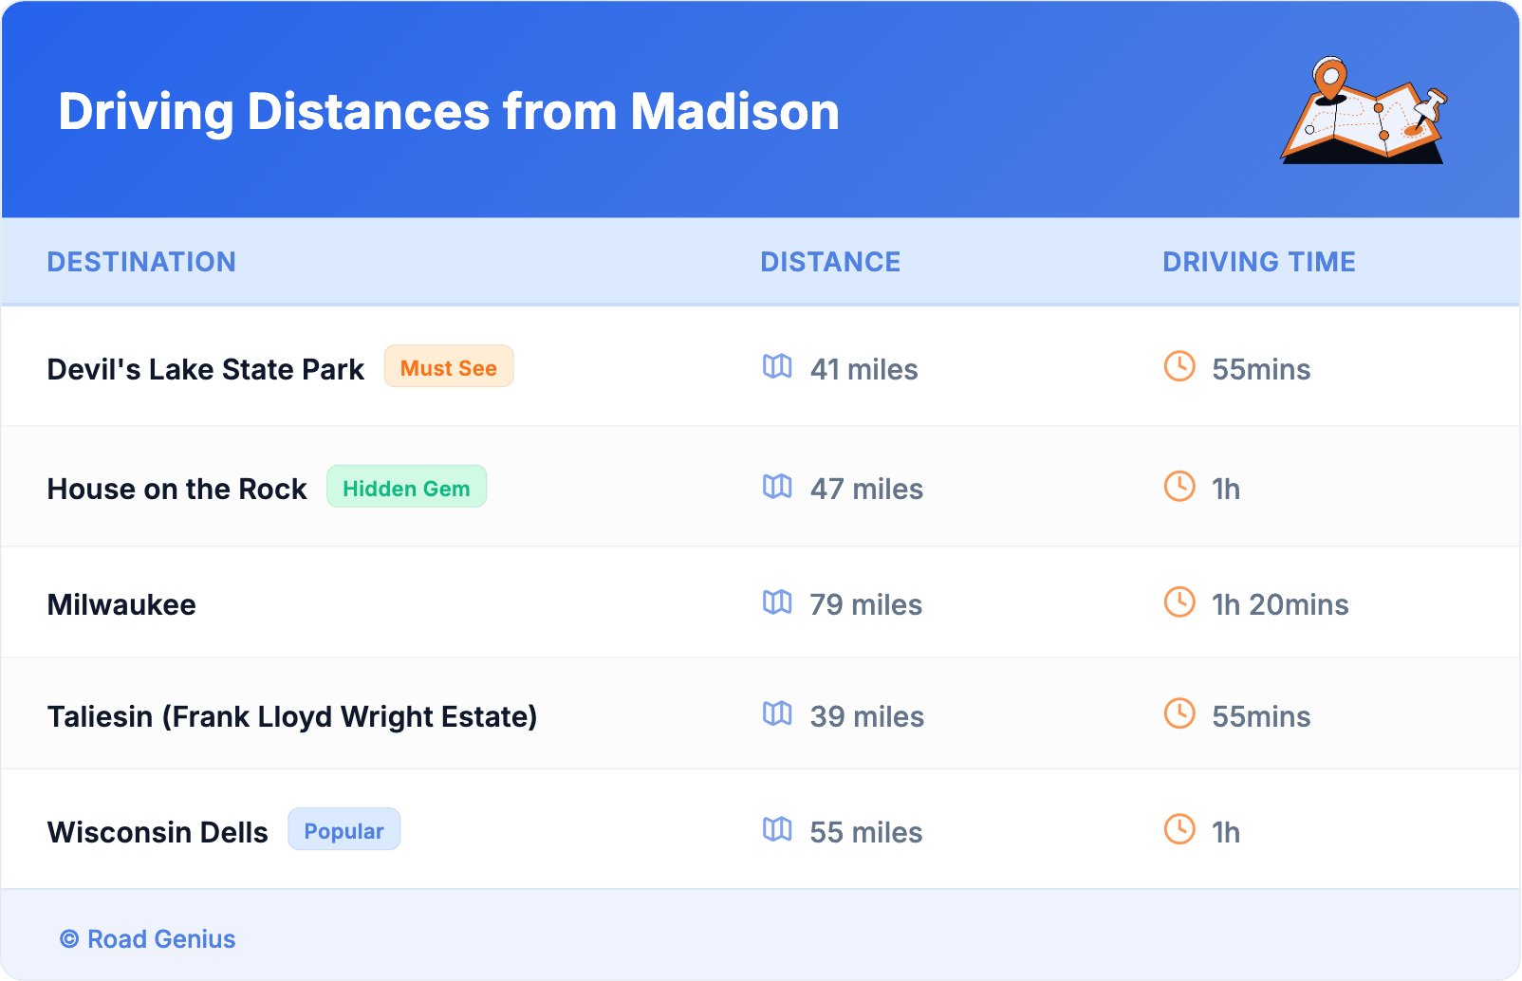1522x981 pixels.
Task: Click the map icon beside 41 miles
Action: point(777,367)
